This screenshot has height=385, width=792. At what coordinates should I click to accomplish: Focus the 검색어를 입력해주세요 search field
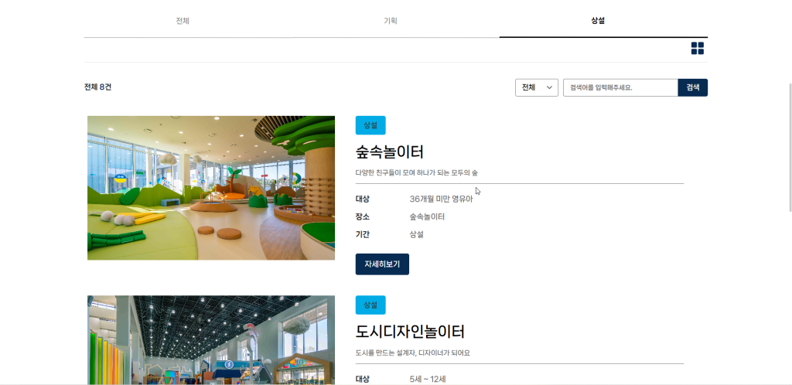tap(620, 87)
